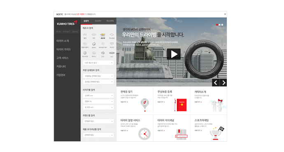Expand the 단면폭 mm size dropdown
This screenshot has width=284, height=152.
click(98, 95)
